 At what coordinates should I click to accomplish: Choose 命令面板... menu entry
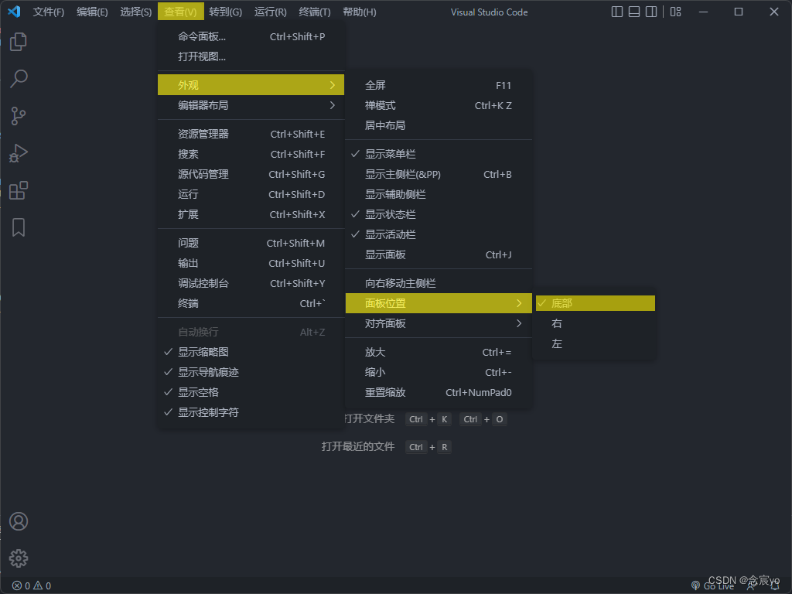pos(251,36)
